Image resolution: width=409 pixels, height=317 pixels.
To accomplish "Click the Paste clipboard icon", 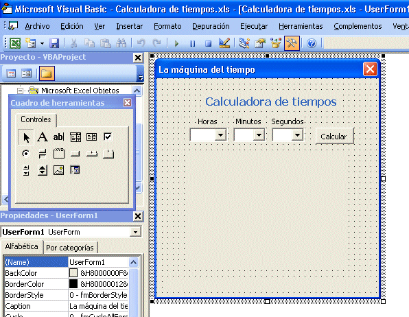I will pos(106,43).
